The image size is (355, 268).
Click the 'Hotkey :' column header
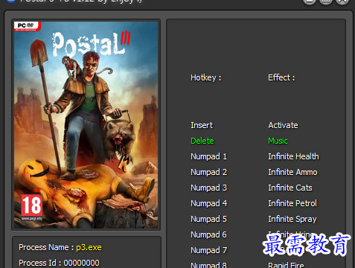(206, 77)
